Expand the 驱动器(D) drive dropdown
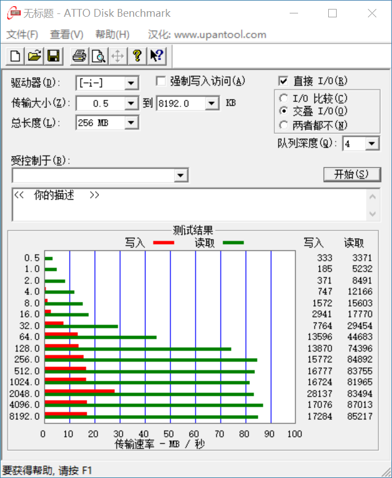The image size is (392, 478). [131, 83]
